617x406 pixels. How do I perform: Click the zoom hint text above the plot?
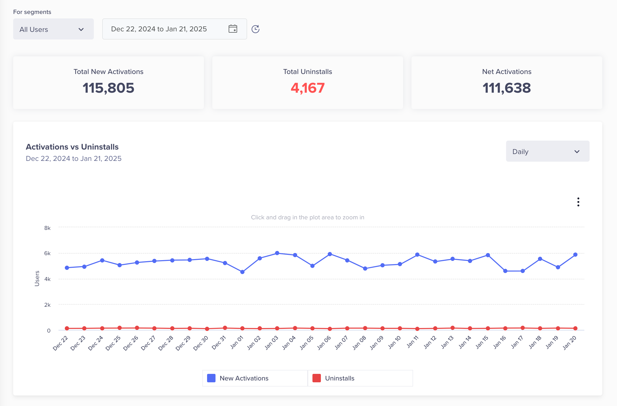point(308,217)
